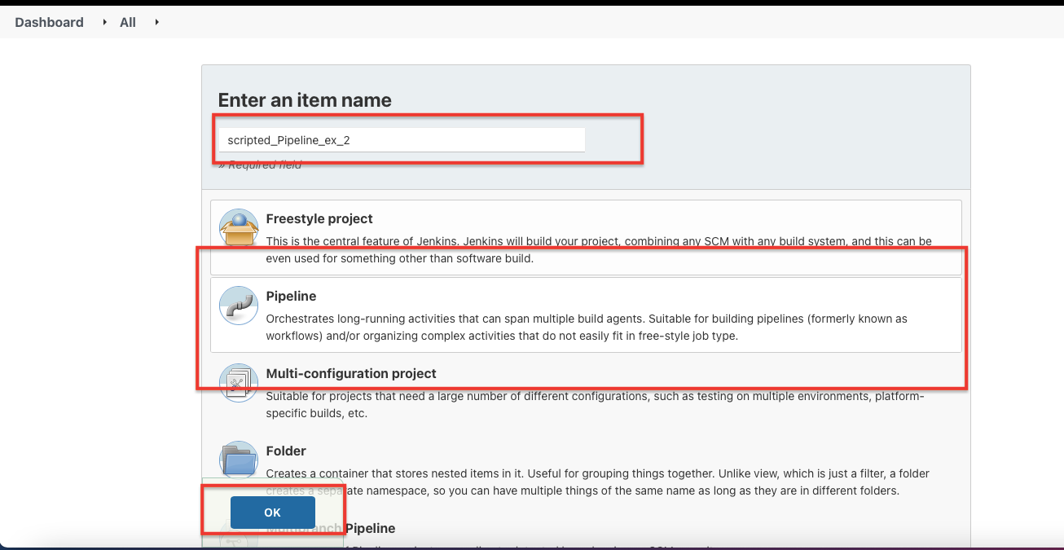
Task: Open the All breadcrumb item
Action: 127,22
